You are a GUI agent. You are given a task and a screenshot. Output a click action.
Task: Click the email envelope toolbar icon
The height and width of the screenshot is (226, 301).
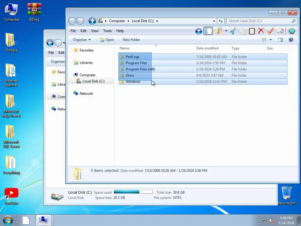point(280,31)
